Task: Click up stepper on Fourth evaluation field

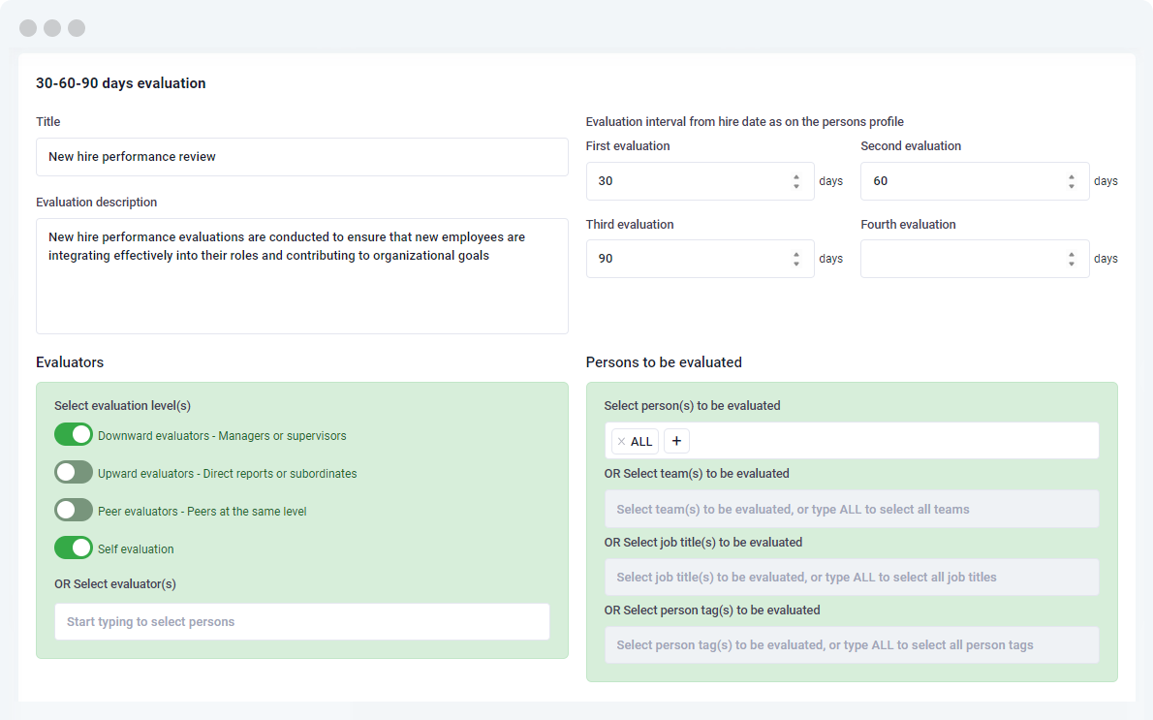Action: click(x=1072, y=253)
